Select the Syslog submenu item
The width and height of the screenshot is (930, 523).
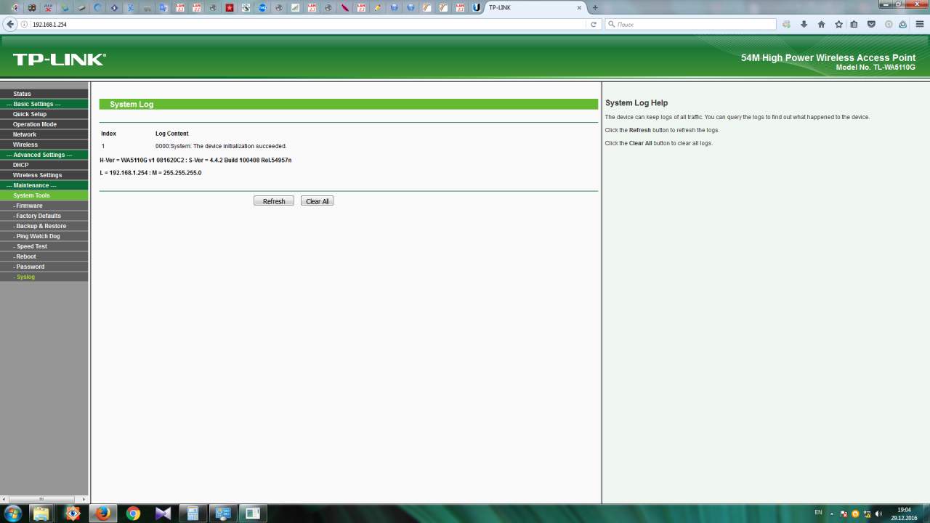click(24, 277)
